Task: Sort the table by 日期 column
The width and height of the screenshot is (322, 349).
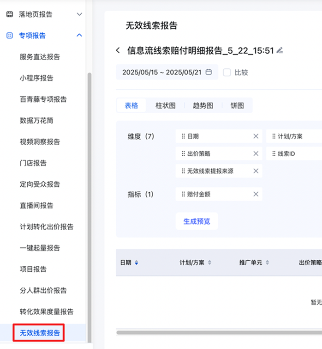Action: tap(136, 263)
